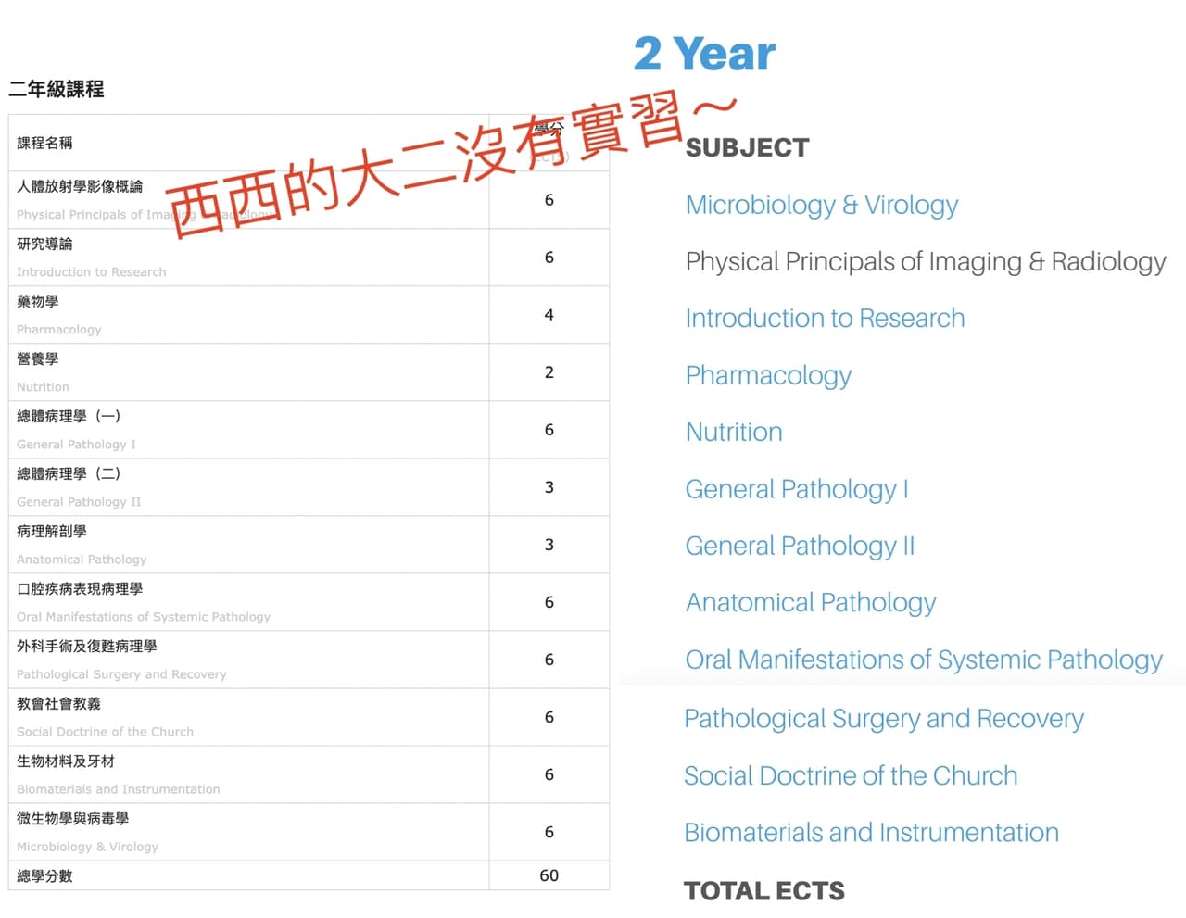Click credit value 4 in 藥物學 row

[x=549, y=315]
